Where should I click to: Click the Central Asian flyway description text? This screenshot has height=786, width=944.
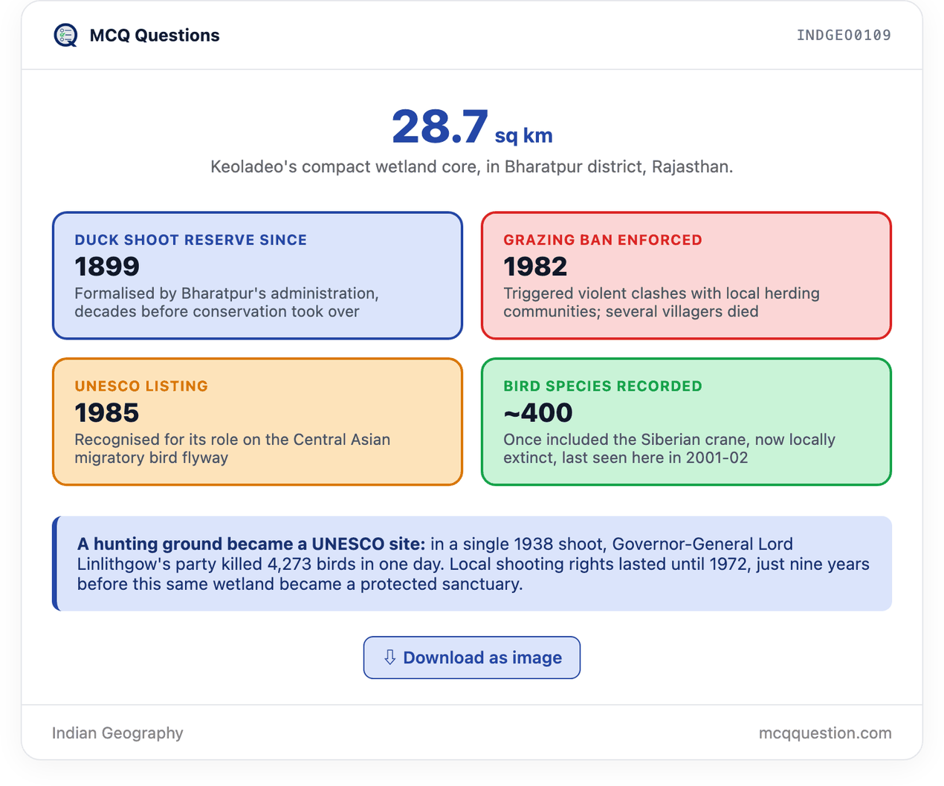click(232, 449)
